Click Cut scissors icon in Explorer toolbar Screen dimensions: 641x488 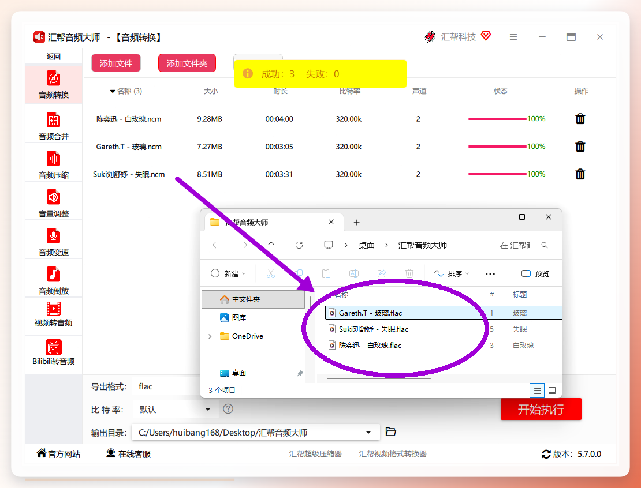pyautogui.click(x=271, y=273)
